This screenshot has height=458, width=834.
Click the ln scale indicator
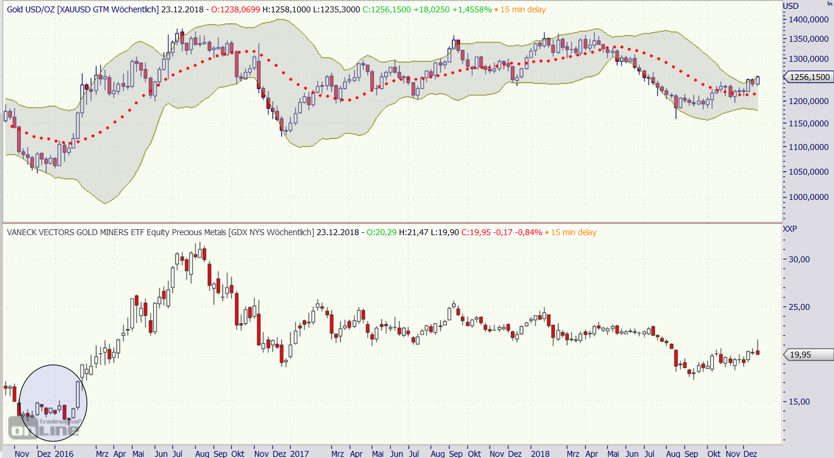pos(829,4)
